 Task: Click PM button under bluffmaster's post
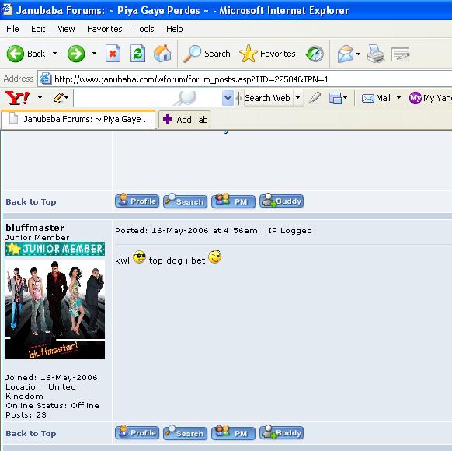pyautogui.click(x=233, y=433)
